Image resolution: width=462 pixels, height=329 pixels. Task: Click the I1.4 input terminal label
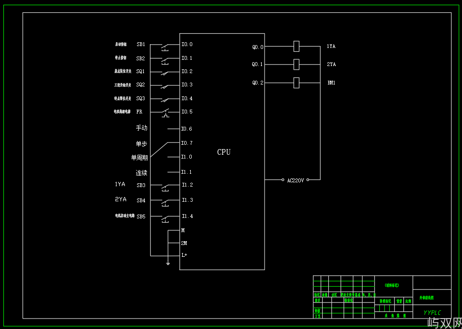coord(187,216)
